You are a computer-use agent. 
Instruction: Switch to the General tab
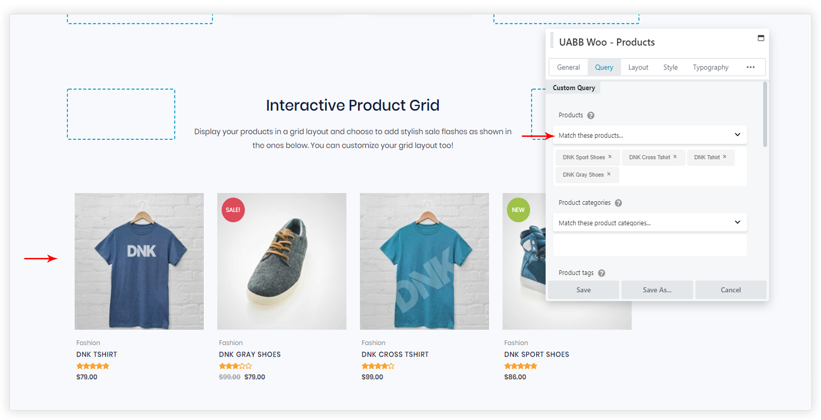568,67
